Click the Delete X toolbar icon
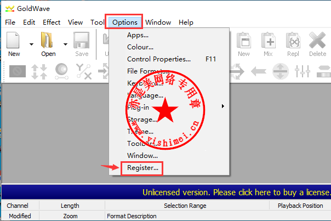This screenshot has width=331, height=221. (317, 40)
